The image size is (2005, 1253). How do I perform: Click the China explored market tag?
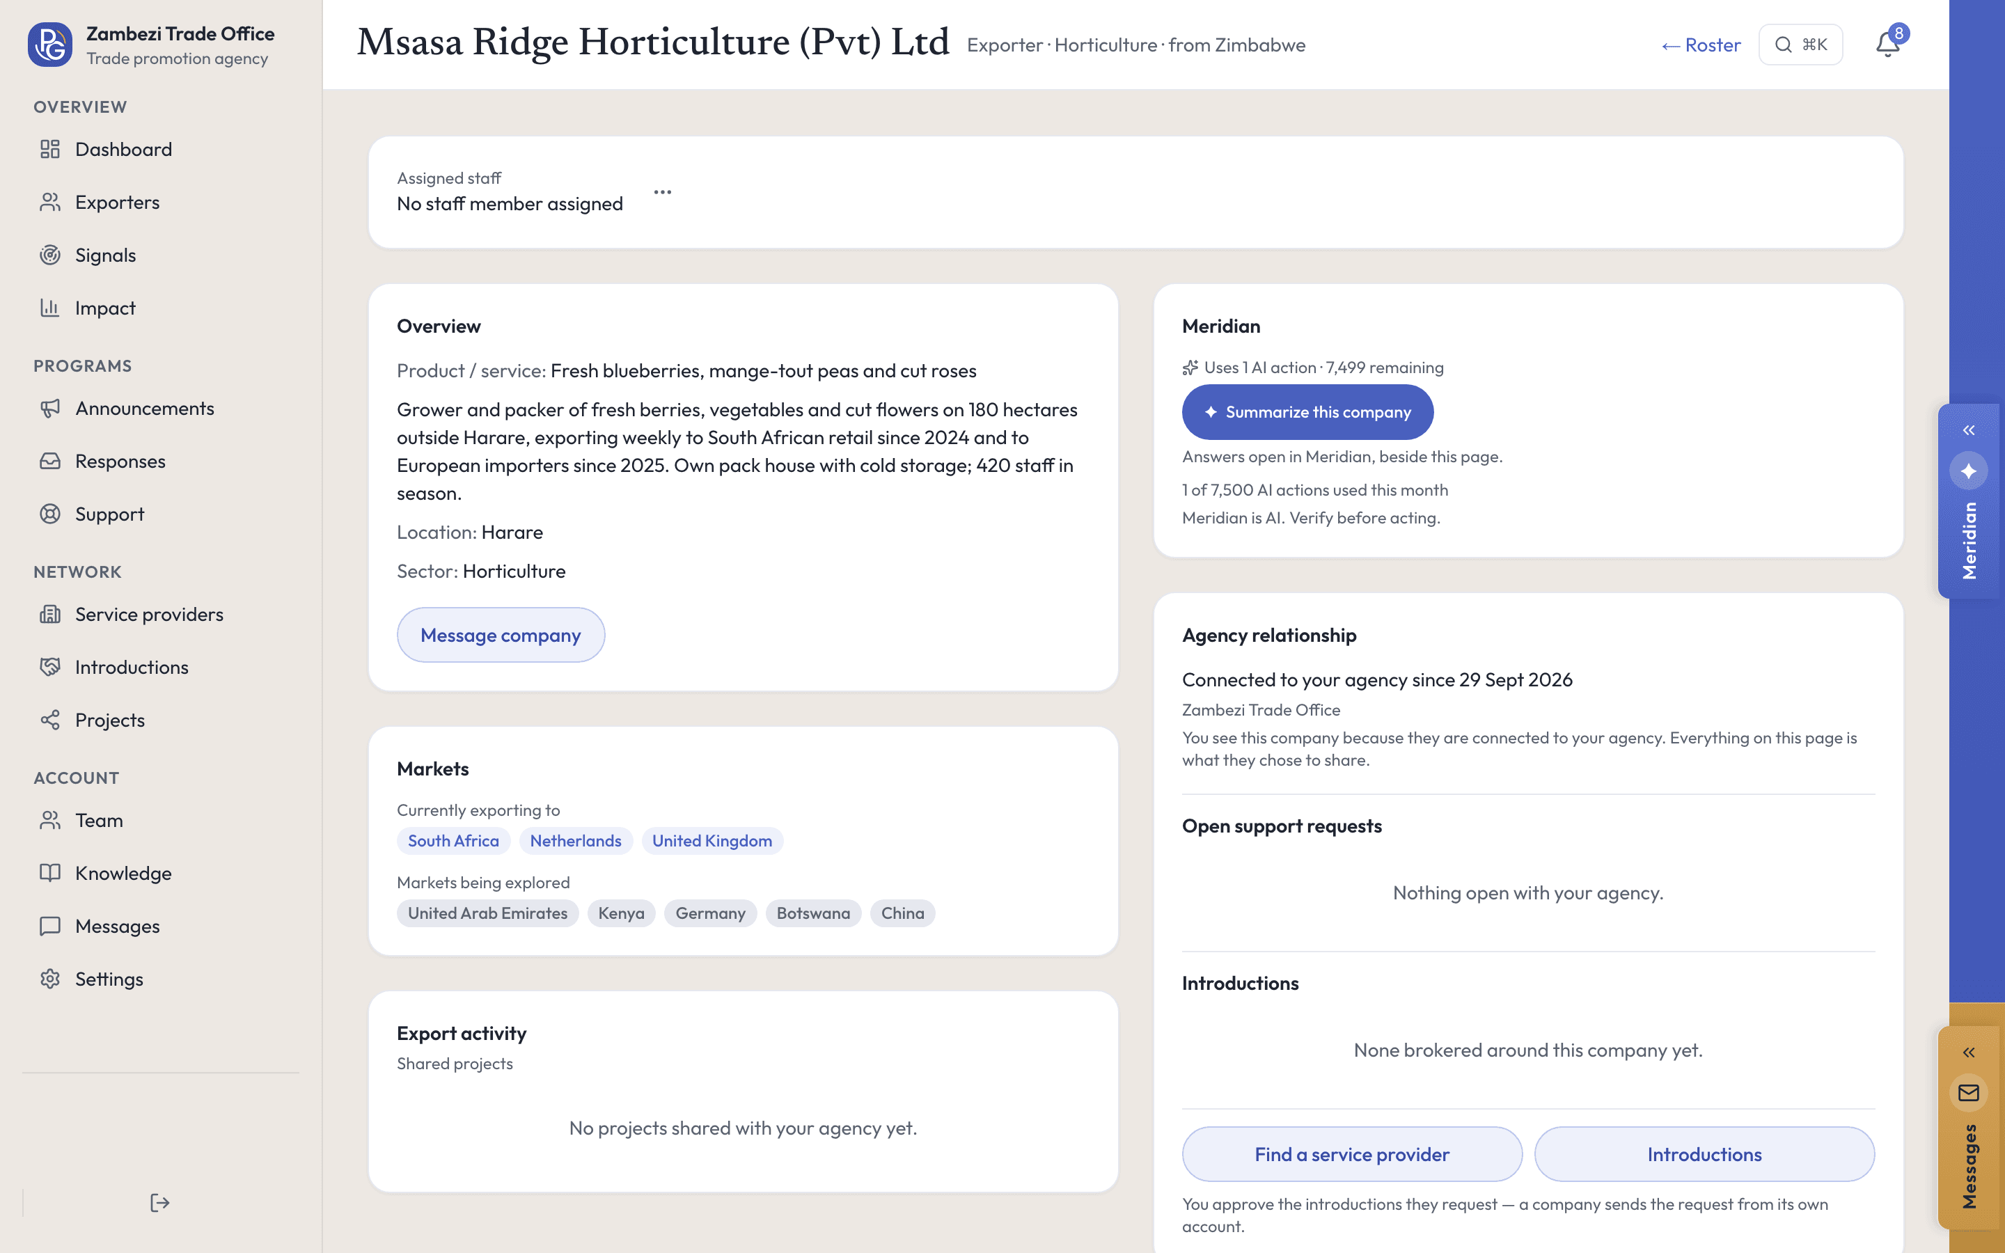point(902,913)
